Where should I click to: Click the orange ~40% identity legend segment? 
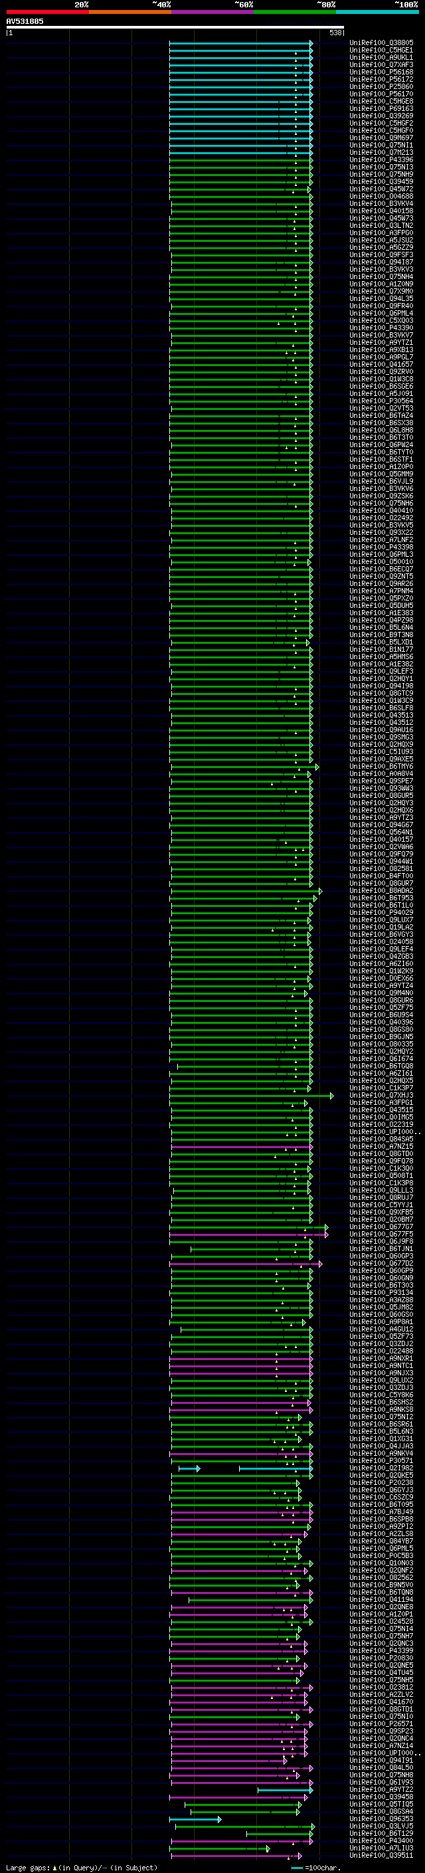click(x=130, y=12)
